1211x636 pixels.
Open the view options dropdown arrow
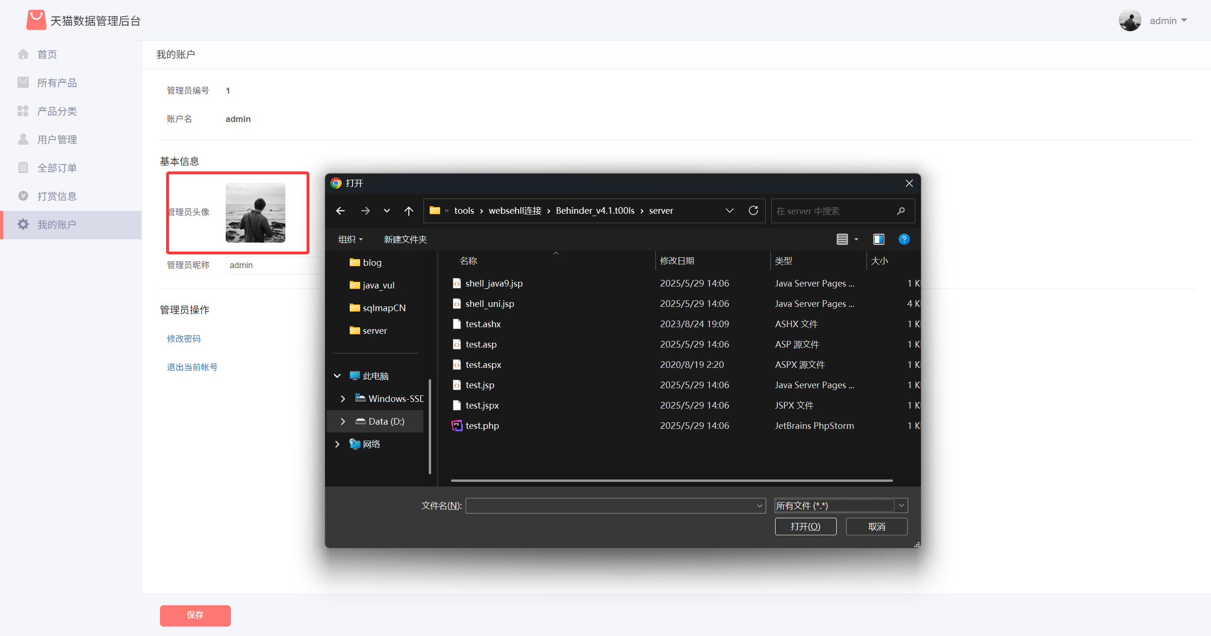(x=856, y=239)
